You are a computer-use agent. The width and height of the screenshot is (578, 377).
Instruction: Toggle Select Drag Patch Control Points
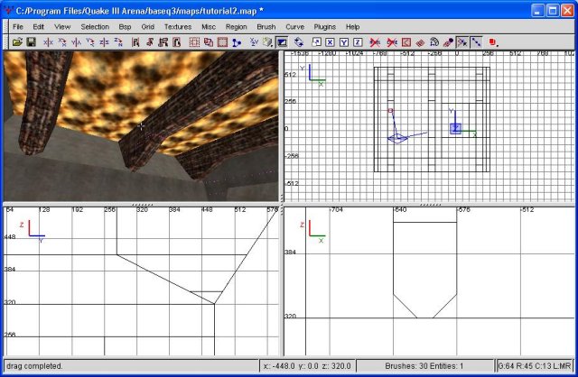point(476,42)
